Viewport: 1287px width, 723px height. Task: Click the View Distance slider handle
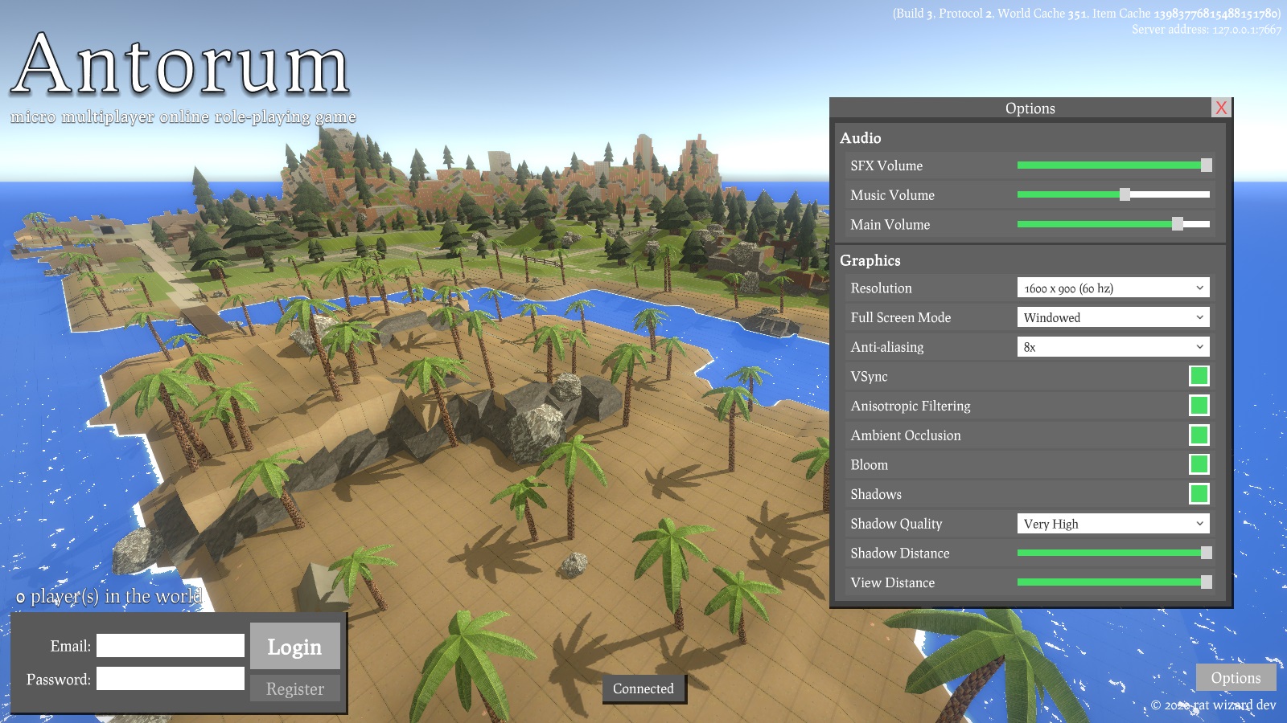(1206, 582)
